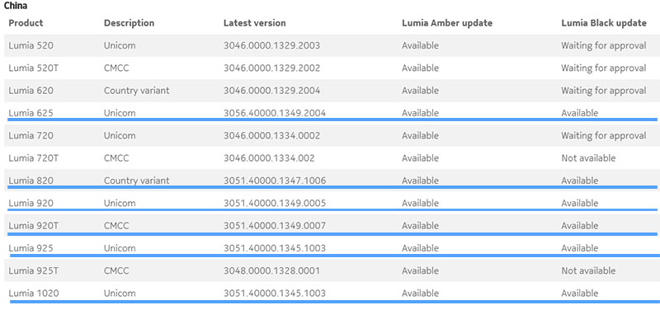This screenshot has width=660, height=310.
Task: Click the Lumia 520 product cell
Action: tap(31, 45)
